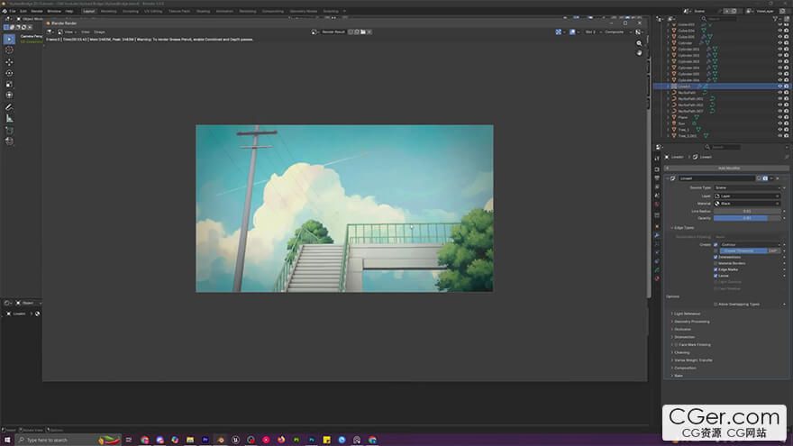
Task: Click the Add Modifier button
Action: click(x=728, y=168)
